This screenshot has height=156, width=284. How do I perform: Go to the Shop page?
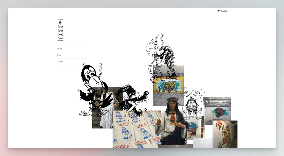[59, 55]
